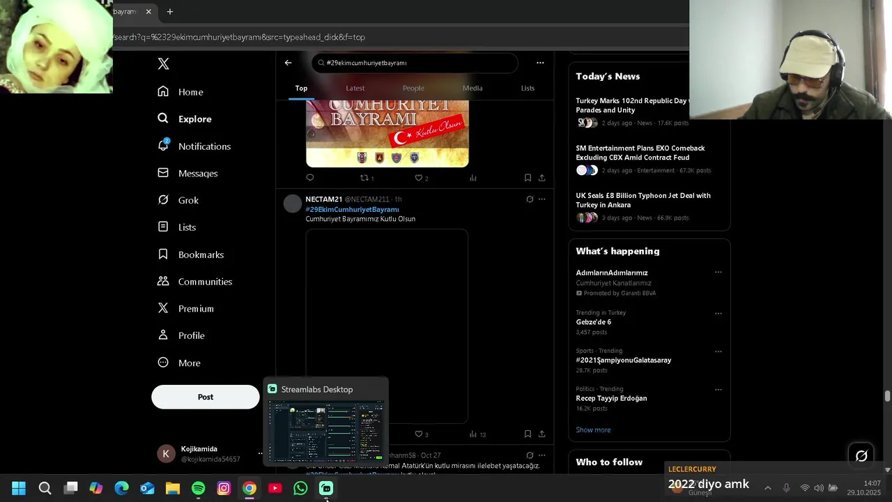The height and width of the screenshot is (502, 892).
Task: Expand the system tray hidden icons chevron
Action: (768, 488)
